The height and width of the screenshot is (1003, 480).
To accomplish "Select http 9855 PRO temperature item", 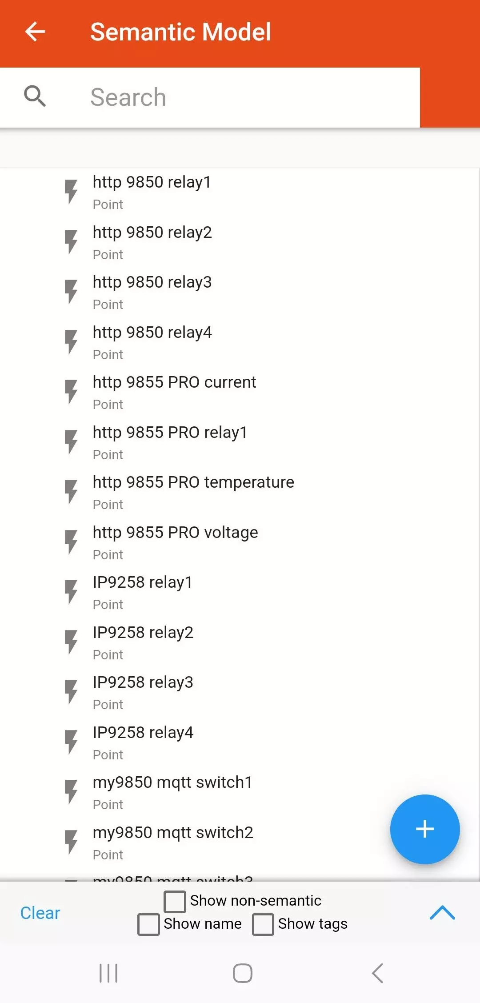I will [x=193, y=492].
